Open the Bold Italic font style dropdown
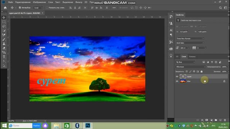The width and height of the screenshot is (230, 129). click(x=190, y=43)
